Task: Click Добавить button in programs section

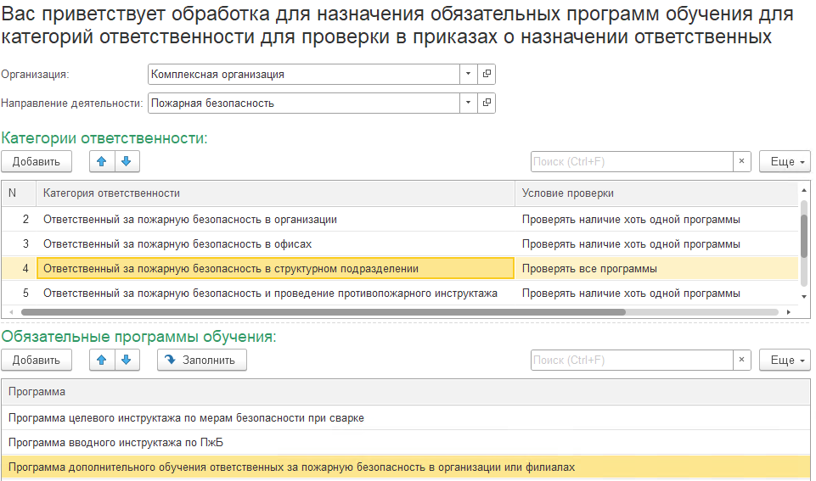Action: click(x=37, y=360)
